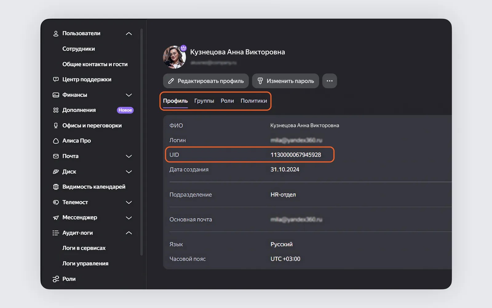Click the Изменить пароль button
This screenshot has height=308, width=492.
285,81
